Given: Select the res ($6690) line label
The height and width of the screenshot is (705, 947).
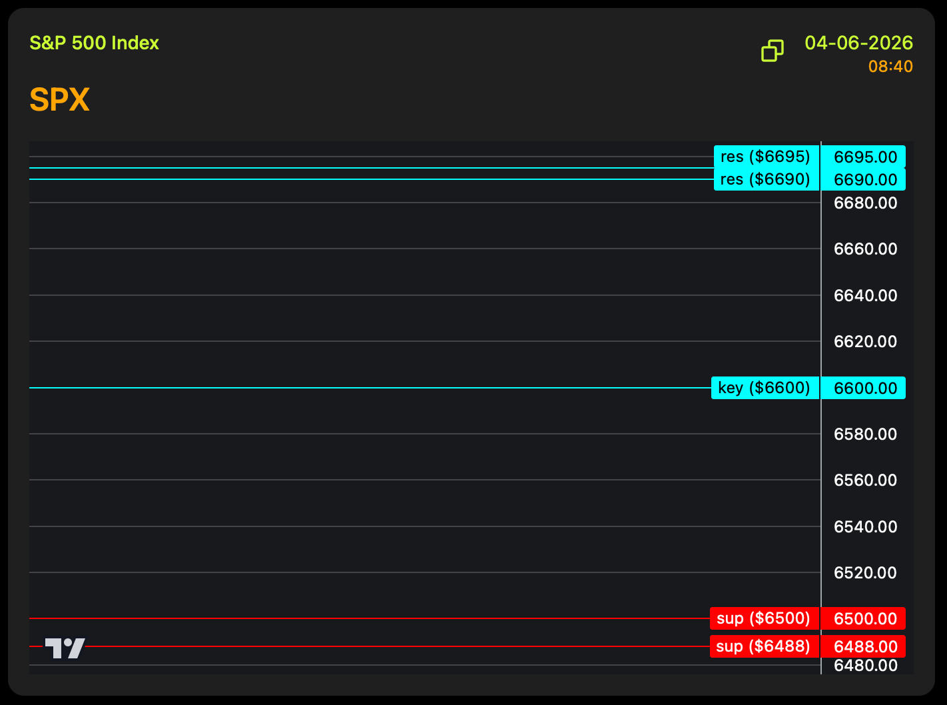Looking at the screenshot, I should (765, 179).
